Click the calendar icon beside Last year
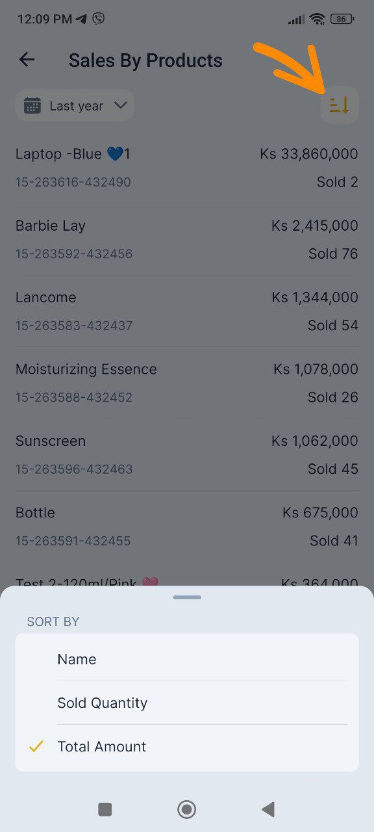Viewport: 374px width, 832px height. click(x=32, y=105)
